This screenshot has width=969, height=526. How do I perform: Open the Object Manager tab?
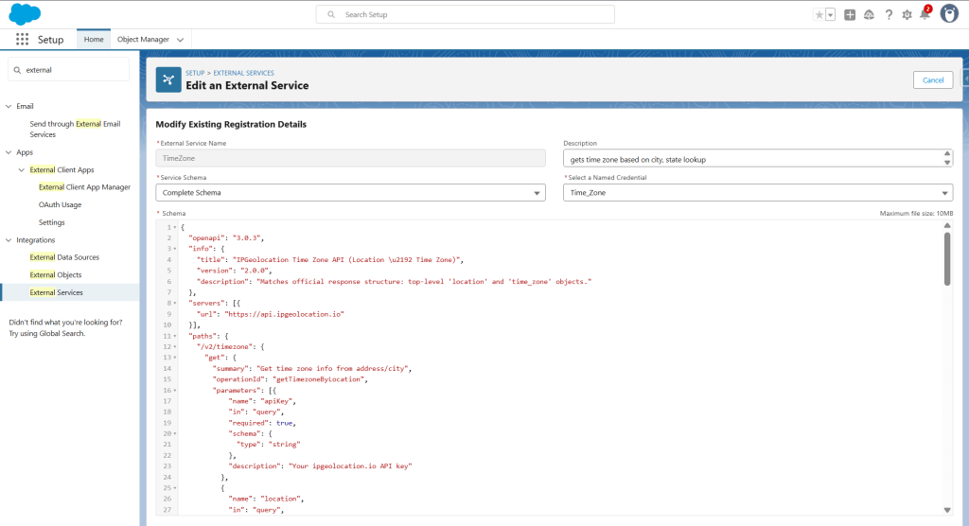click(143, 40)
